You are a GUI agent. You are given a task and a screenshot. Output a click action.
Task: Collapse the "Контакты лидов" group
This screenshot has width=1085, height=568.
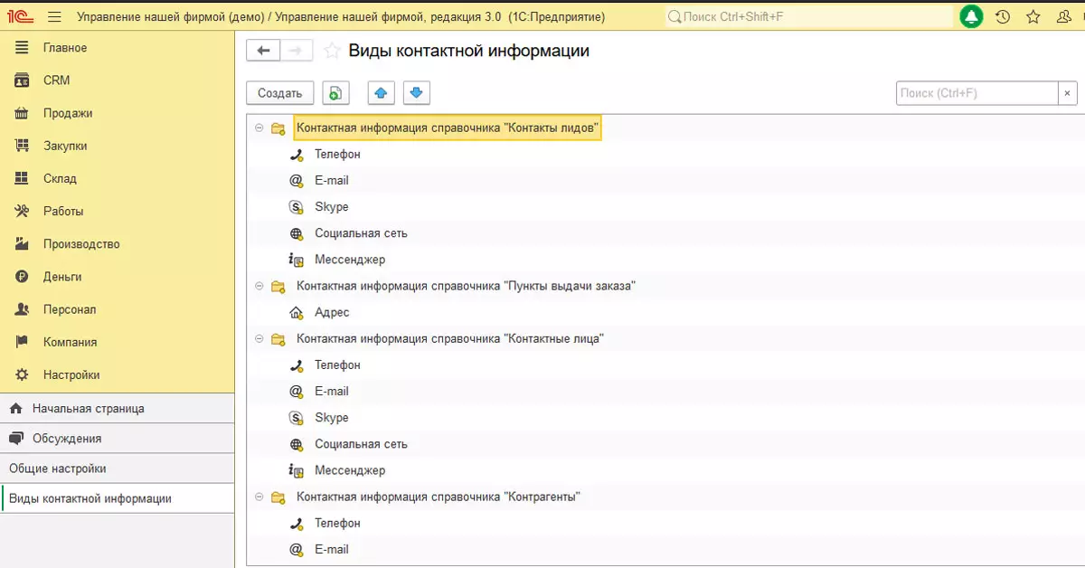tap(259, 128)
